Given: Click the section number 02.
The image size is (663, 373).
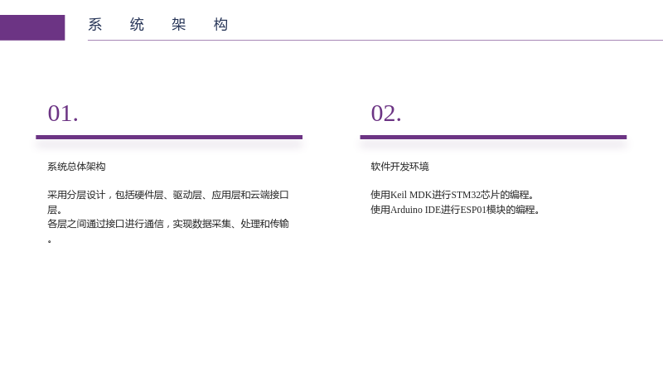Looking at the screenshot, I should tap(386, 114).
